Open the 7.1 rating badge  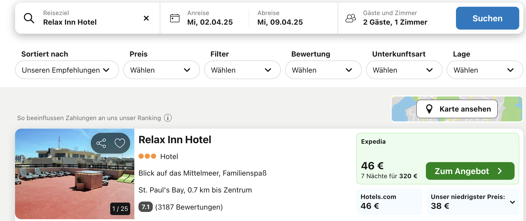point(146,207)
